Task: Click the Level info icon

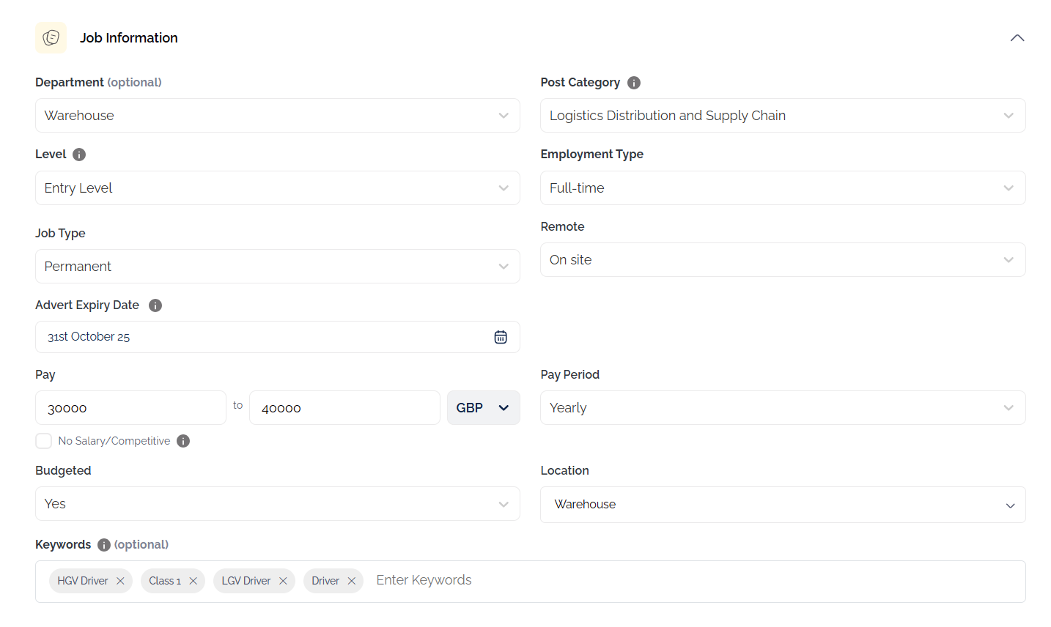Action: point(79,155)
